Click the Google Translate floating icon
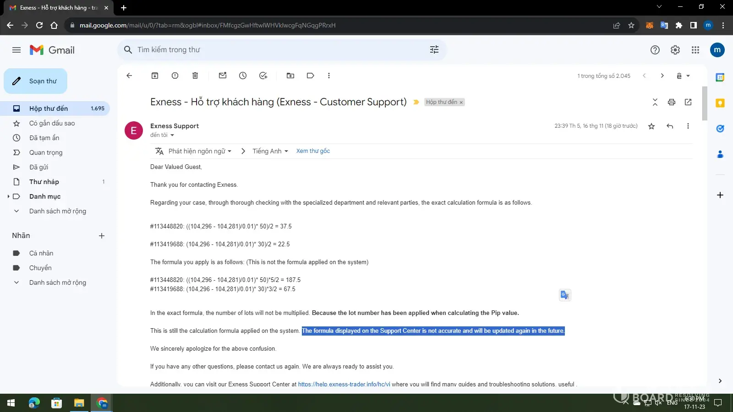The image size is (733, 412). coord(565,295)
